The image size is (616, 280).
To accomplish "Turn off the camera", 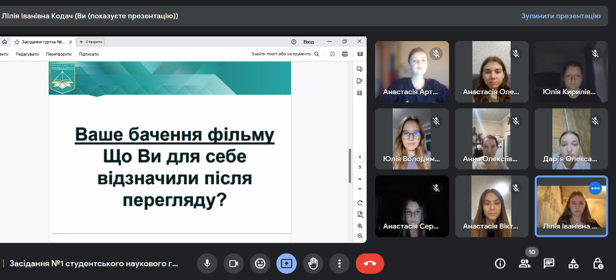I will point(234,263).
